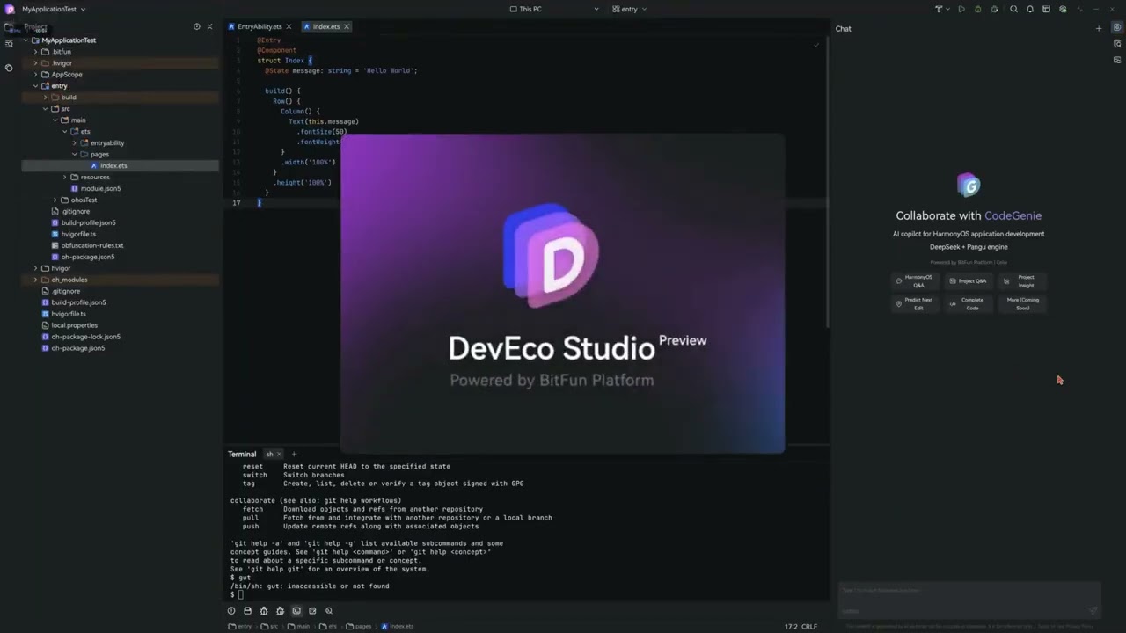Open dropdown arrow next to hammer icon
Viewport: 1126px width, 633px height.
click(x=947, y=9)
